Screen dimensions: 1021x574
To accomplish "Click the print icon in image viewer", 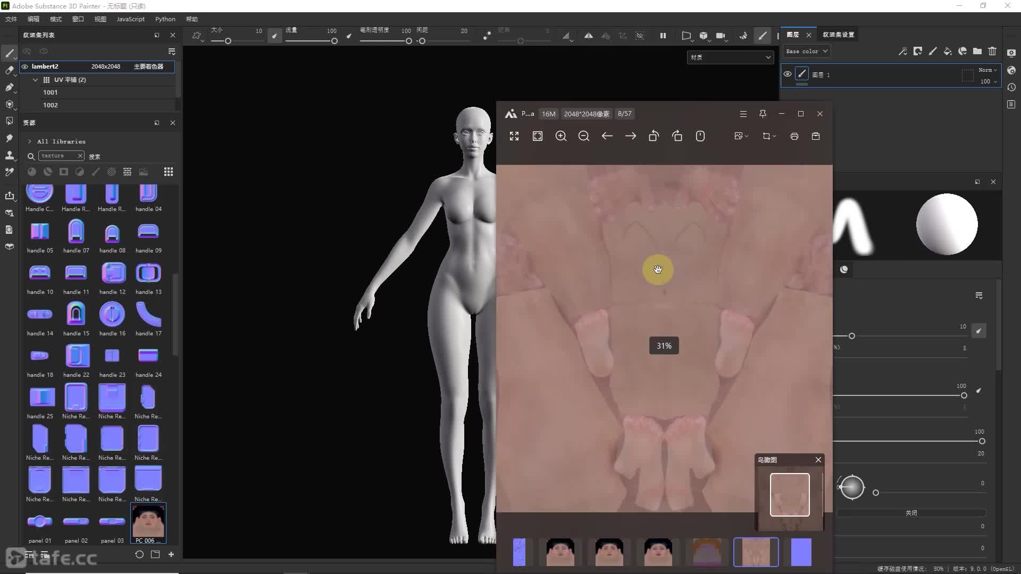I will (x=794, y=137).
